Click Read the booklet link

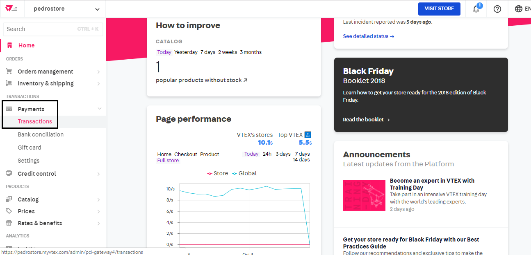366,119
